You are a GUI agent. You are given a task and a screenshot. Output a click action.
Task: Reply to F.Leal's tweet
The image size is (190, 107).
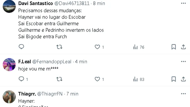[23, 79]
